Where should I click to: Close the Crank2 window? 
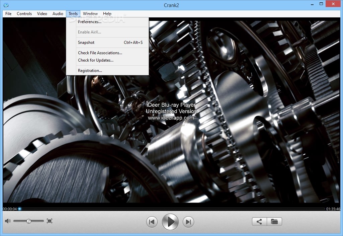coord(333,4)
